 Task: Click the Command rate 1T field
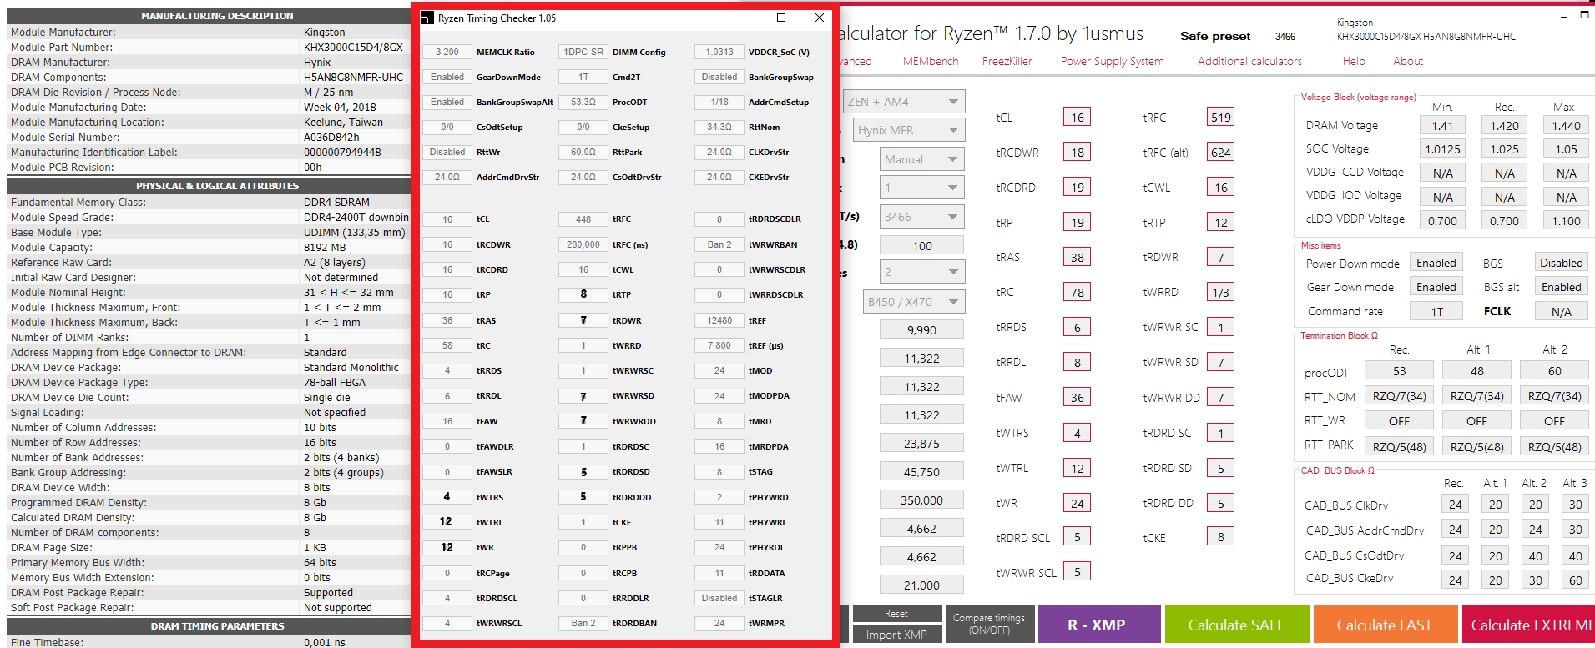pos(1436,312)
